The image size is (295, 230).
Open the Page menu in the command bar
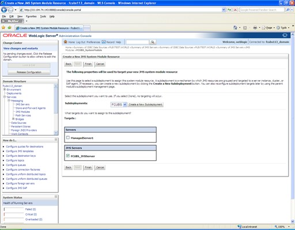pos(268,28)
